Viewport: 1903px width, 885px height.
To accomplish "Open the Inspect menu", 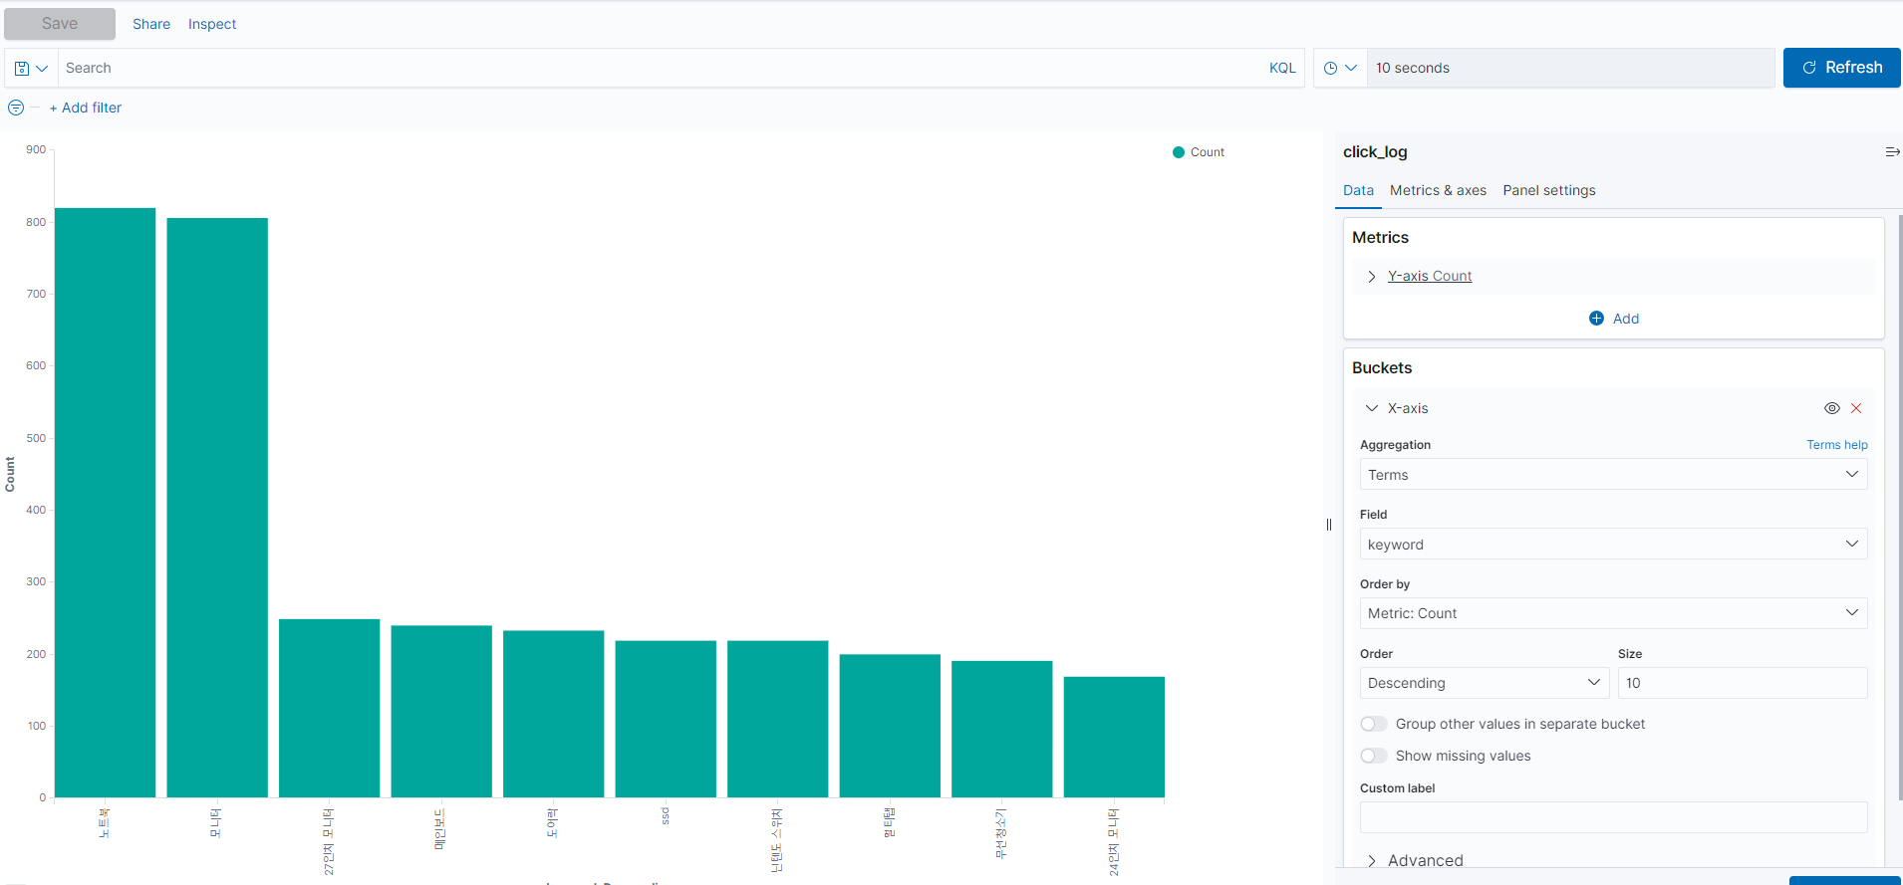I will pyautogui.click(x=212, y=24).
